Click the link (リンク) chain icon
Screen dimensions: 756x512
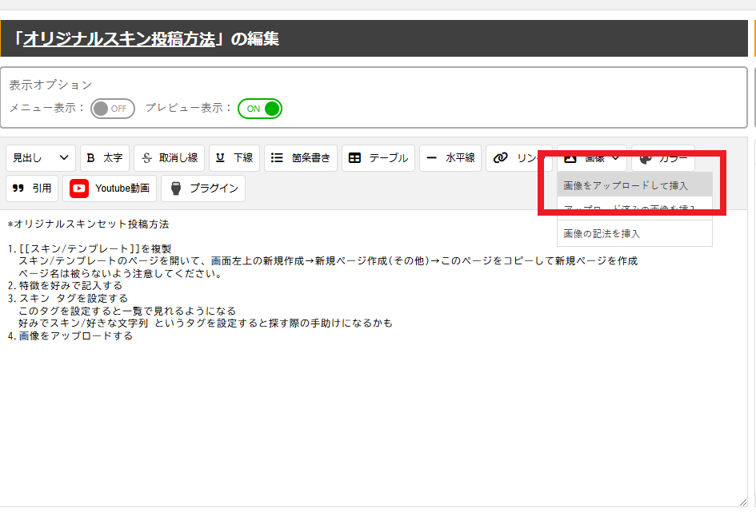[x=502, y=158]
